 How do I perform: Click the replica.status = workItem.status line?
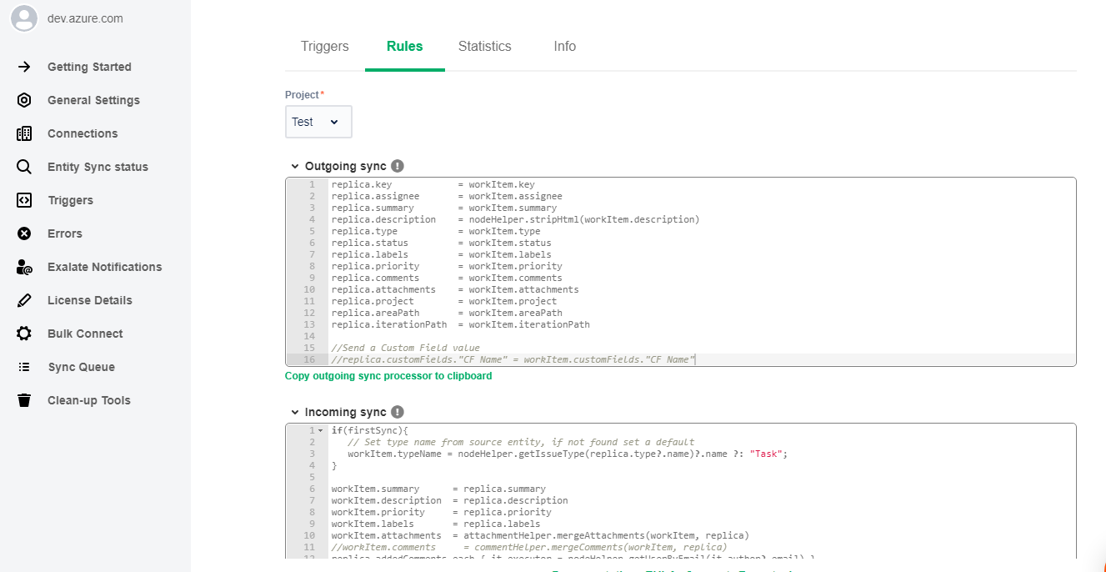pyautogui.click(x=441, y=243)
